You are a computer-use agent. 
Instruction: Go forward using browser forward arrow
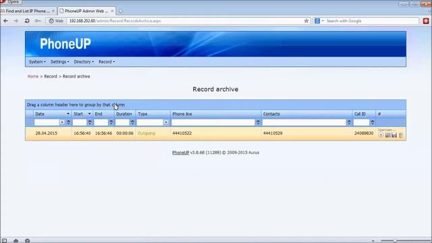coord(16,21)
